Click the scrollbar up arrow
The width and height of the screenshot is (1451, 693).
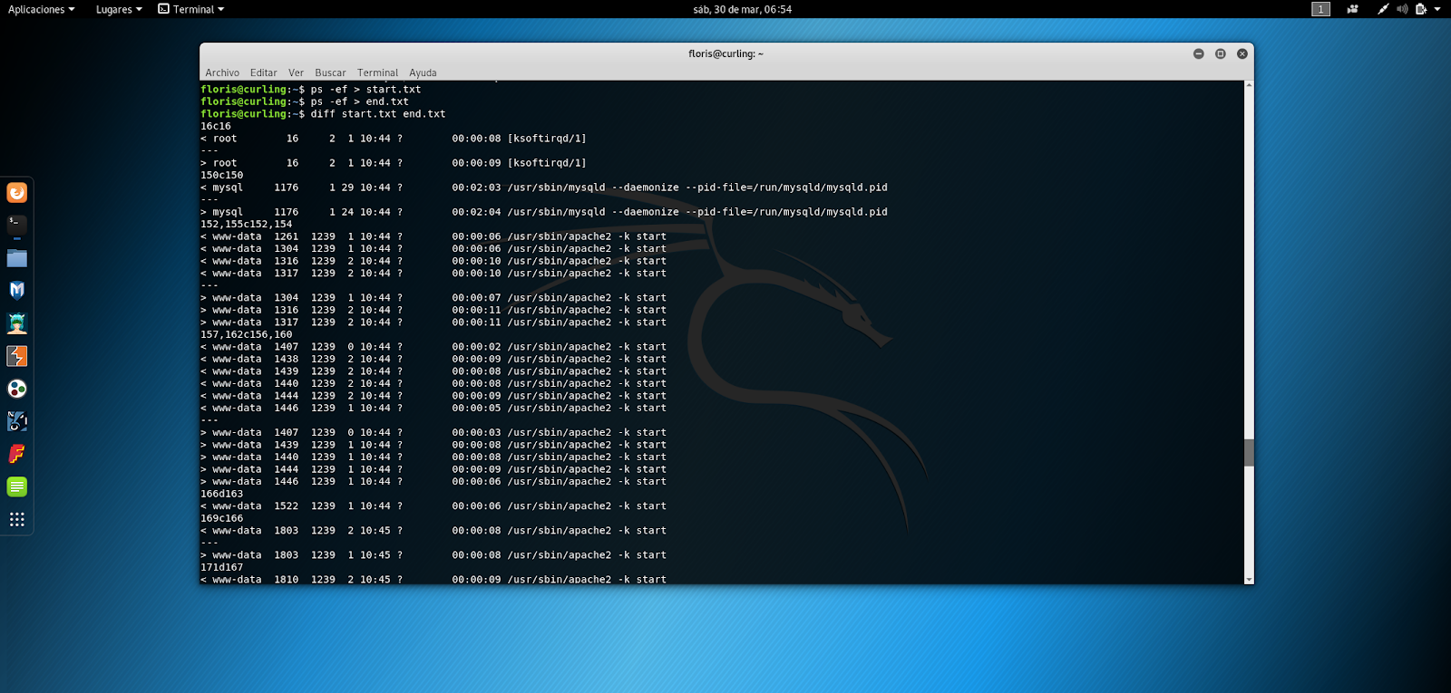[1249, 85]
